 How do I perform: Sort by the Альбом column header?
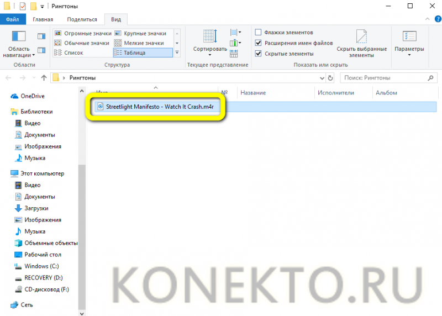click(x=405, y=92)
